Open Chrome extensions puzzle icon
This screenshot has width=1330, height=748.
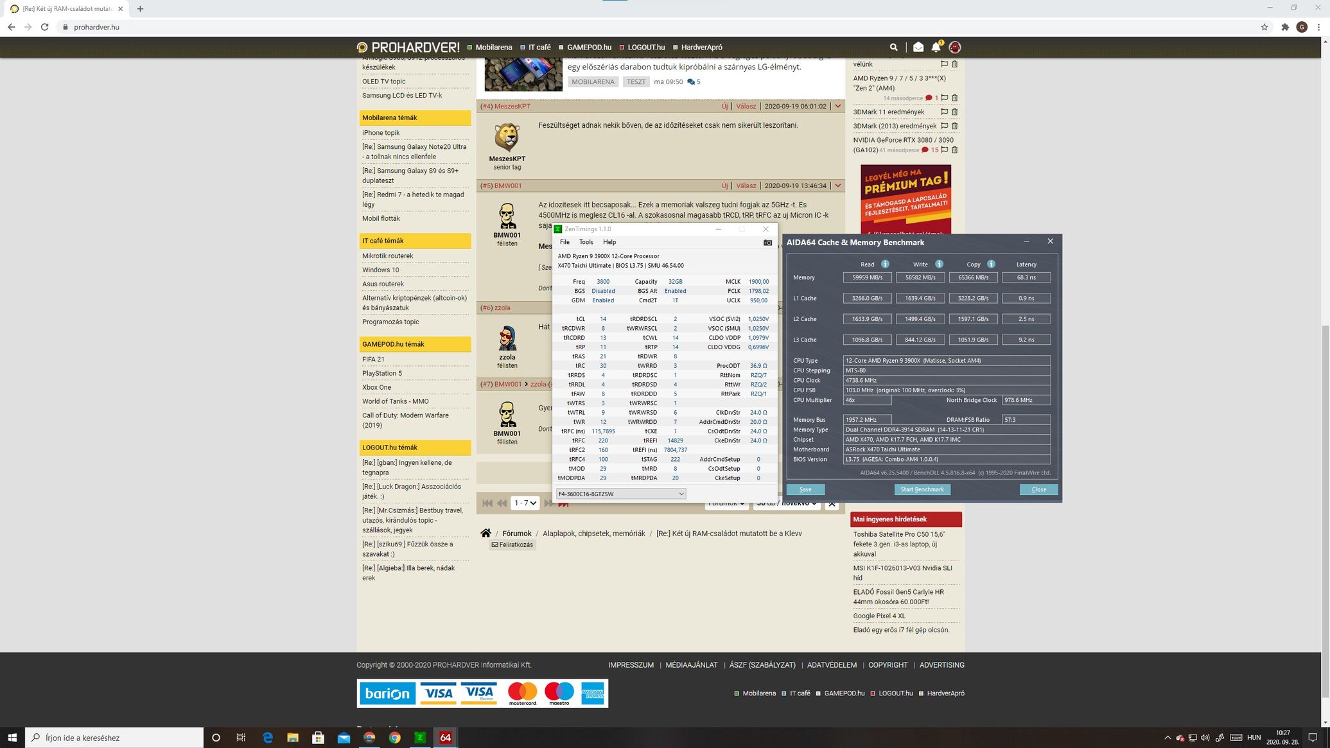click(1285, 27)
